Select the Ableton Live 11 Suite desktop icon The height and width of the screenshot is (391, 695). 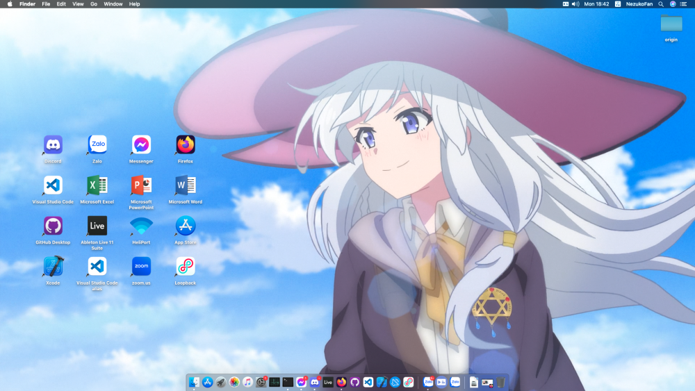tap(97, 226)
